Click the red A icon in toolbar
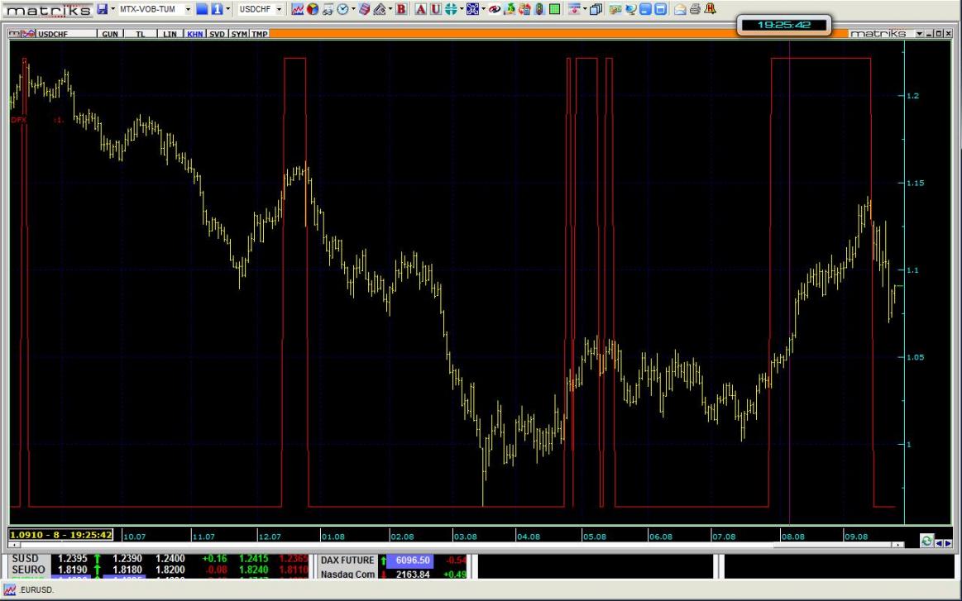Viewport: 962px width, 601px height. click(x=420, y=9)
